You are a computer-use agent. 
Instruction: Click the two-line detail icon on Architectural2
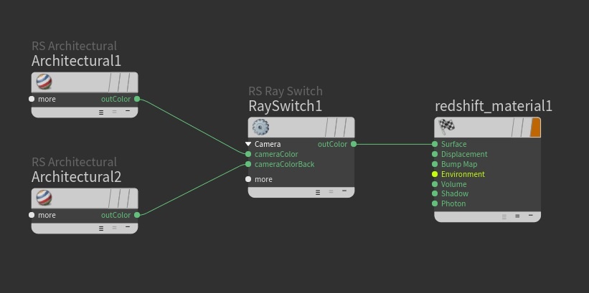[x=114, y=228]
